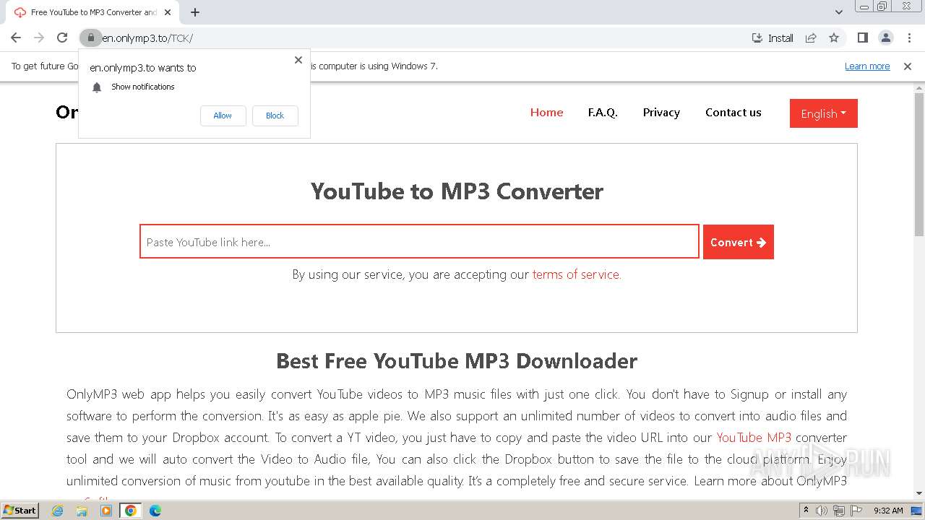Open the Contact us page

(733, 112)
